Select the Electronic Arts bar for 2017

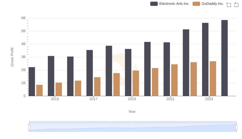(x=90, y=73)
